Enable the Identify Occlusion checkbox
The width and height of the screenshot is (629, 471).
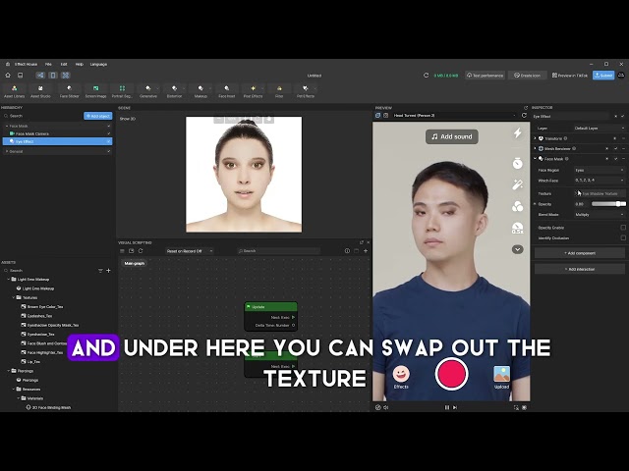623,237
